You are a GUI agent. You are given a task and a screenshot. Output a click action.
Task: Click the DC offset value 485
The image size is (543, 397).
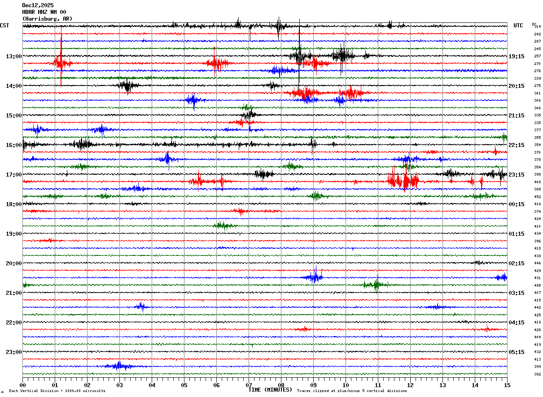click(537, 285)
